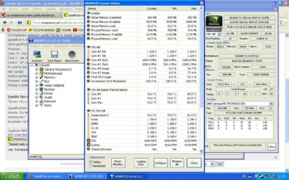Click the Reset Min/Max button

(118, 163)
